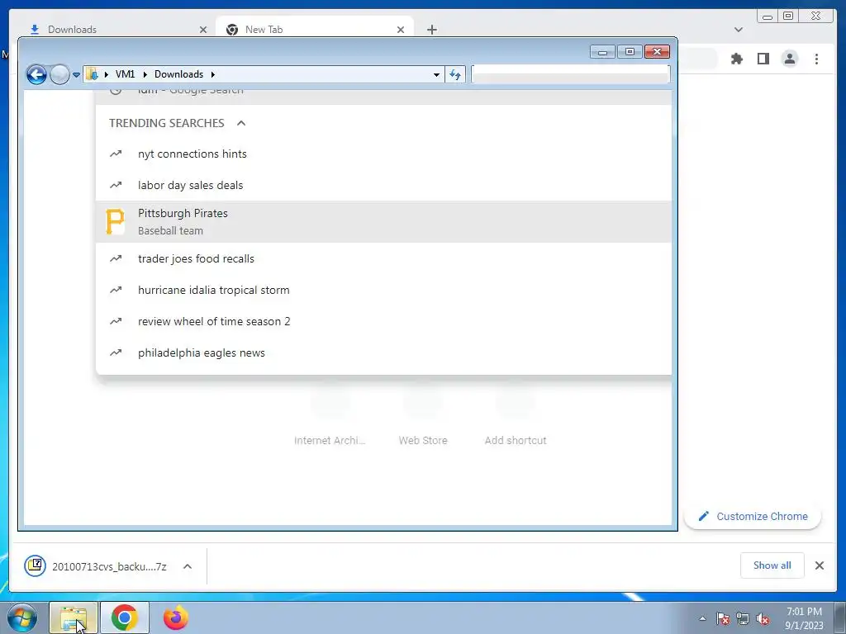Choose hurricane idalia tropical storm suggestion
The height and width of the screenshot is (634, 846).
click(383, 290)
